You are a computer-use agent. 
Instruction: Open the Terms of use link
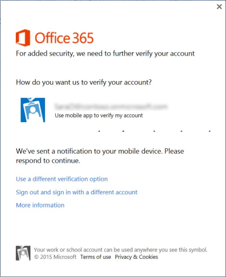coord(96,257)
